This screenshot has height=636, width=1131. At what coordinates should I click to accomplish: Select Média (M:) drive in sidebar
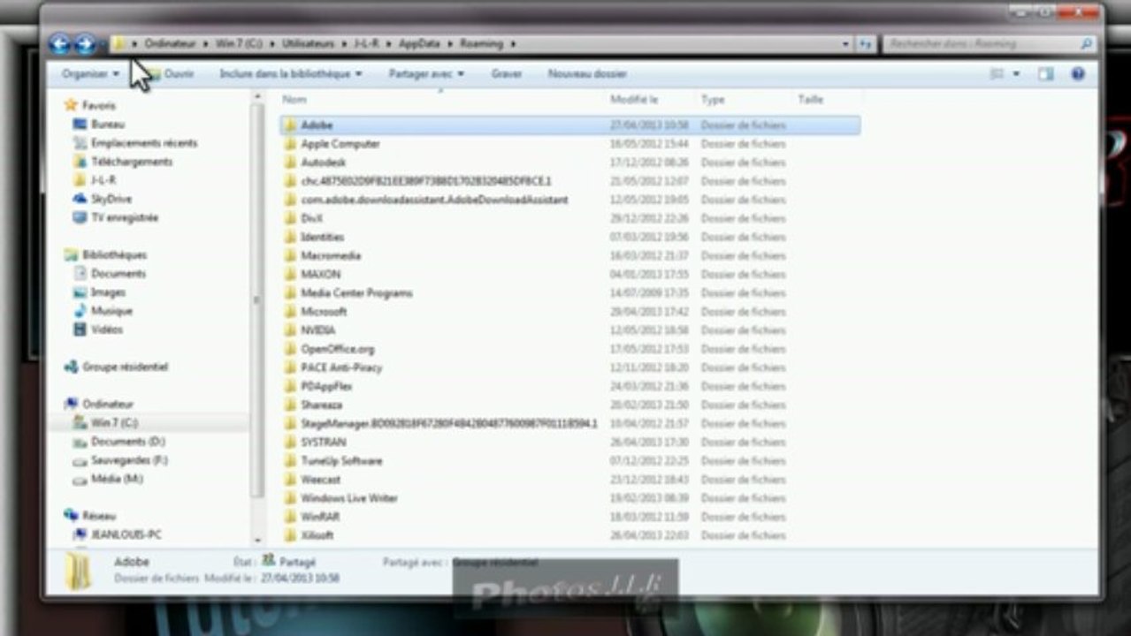[x=117, y=479]
